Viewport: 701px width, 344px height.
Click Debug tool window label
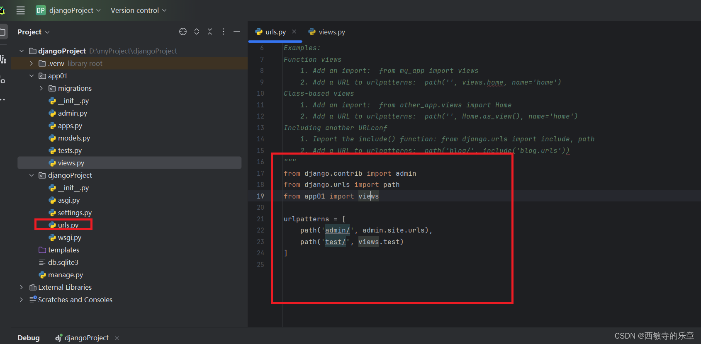click(x=29, y=338)
